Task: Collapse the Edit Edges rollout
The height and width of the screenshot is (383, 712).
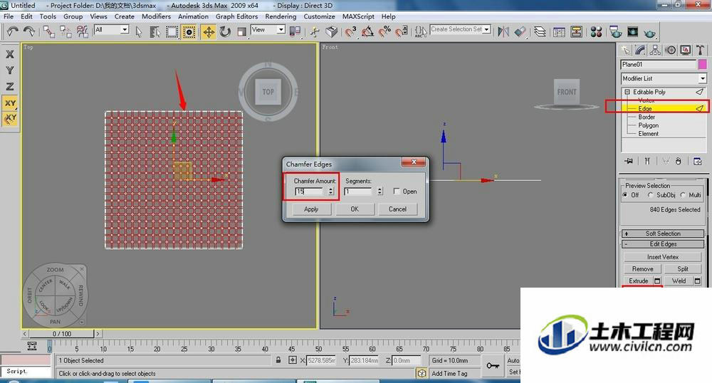Action: (x=663, y=243)
